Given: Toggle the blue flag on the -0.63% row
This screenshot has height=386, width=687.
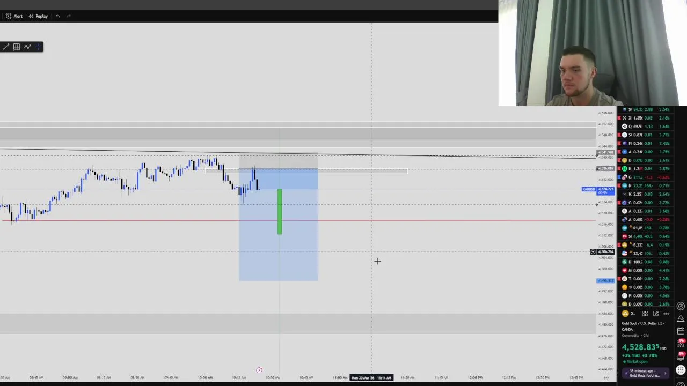Looking at the screenshot, I should click(619, 177).
